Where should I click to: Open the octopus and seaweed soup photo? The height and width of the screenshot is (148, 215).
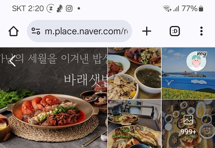click(134, 73)
